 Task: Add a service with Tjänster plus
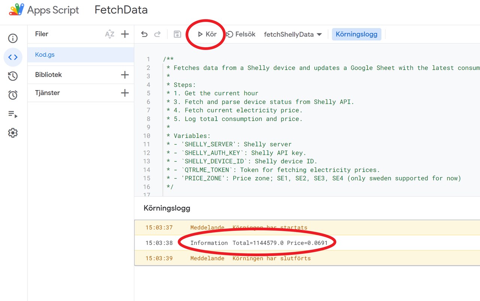[x=125, y=93]
